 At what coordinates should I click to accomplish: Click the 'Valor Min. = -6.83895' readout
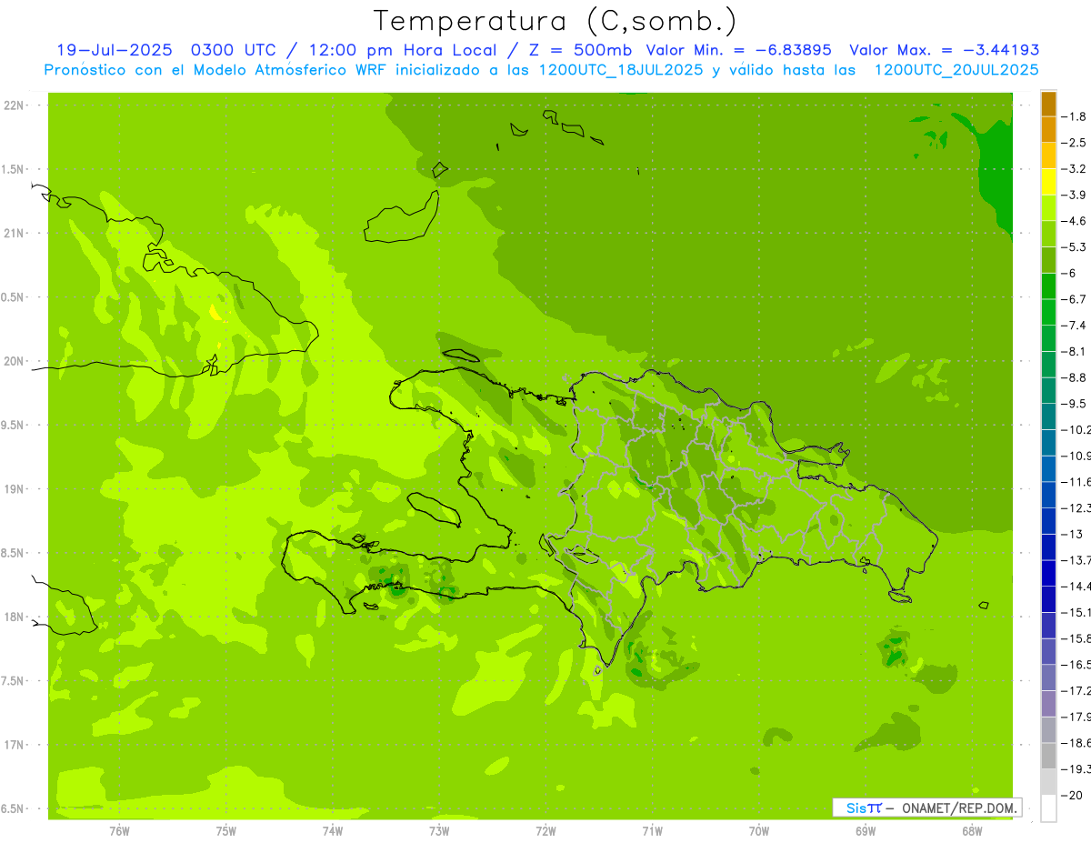[738, 51]
